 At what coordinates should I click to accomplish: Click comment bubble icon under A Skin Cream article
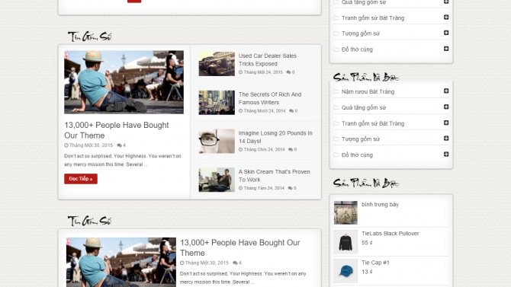pyautogui.click(x=290, y=188)
